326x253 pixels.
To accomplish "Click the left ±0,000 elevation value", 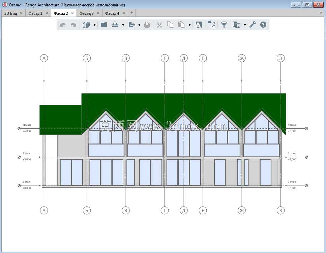I will (x=27, y=188).
